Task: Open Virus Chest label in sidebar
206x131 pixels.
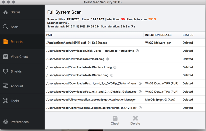Action: click(x=19, y=57)
